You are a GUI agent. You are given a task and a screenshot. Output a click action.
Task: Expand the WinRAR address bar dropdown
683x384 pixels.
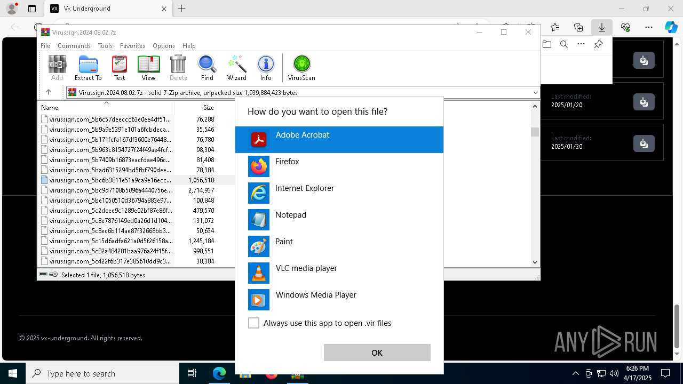tap(535, 92)
